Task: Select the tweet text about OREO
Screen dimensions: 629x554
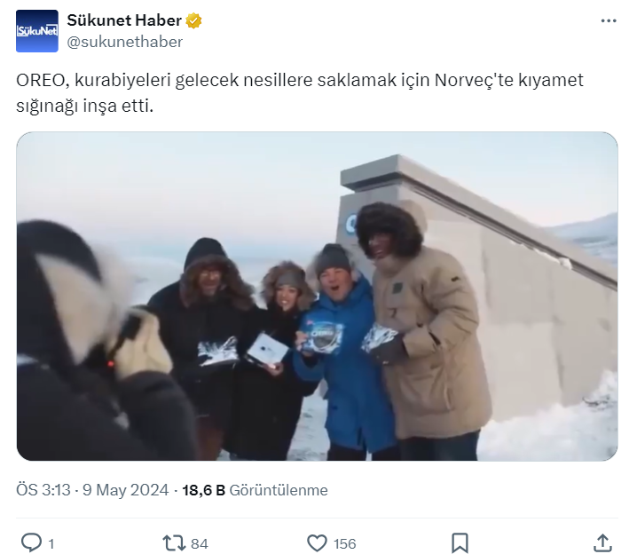Action: [300, 92]
